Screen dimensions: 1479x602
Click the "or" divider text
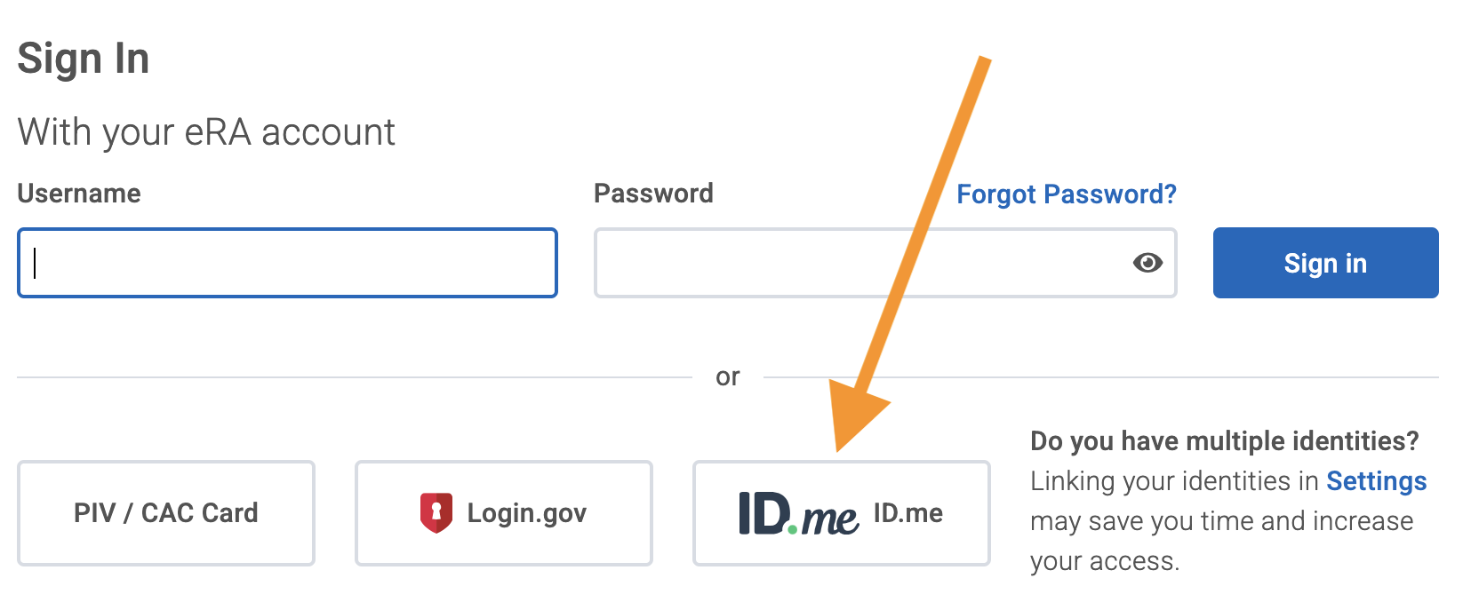[x=727, y=377]
